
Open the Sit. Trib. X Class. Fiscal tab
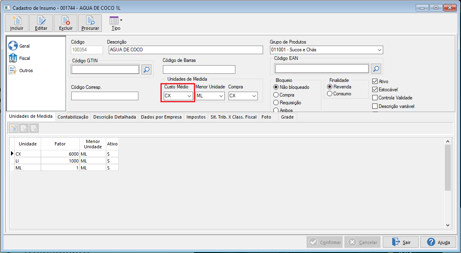coord(233,117)
